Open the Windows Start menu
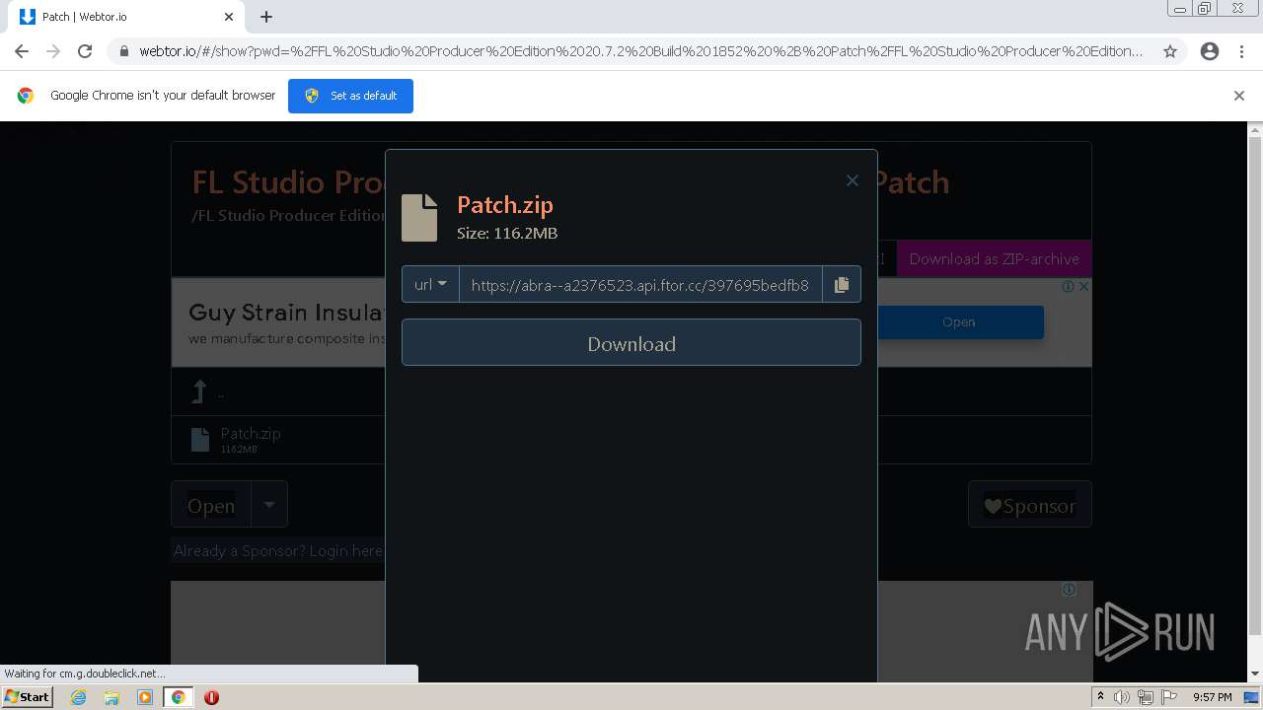Viewport: 1263px width, 710px height. click(28, 697)
